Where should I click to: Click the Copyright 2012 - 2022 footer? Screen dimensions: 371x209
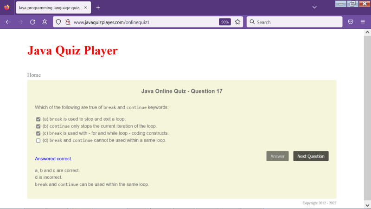point(319,203)
